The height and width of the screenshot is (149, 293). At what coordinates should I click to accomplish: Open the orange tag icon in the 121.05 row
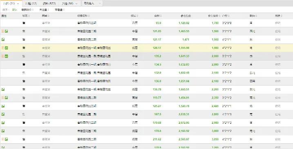point(3,31)
